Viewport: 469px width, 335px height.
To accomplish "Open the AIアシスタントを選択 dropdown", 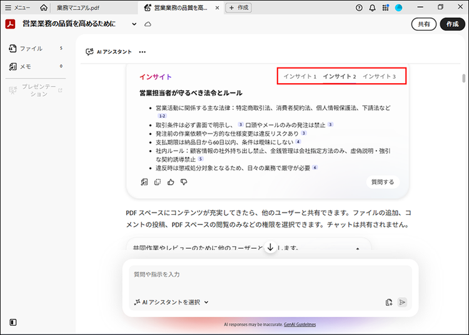I will coord(171,302).
